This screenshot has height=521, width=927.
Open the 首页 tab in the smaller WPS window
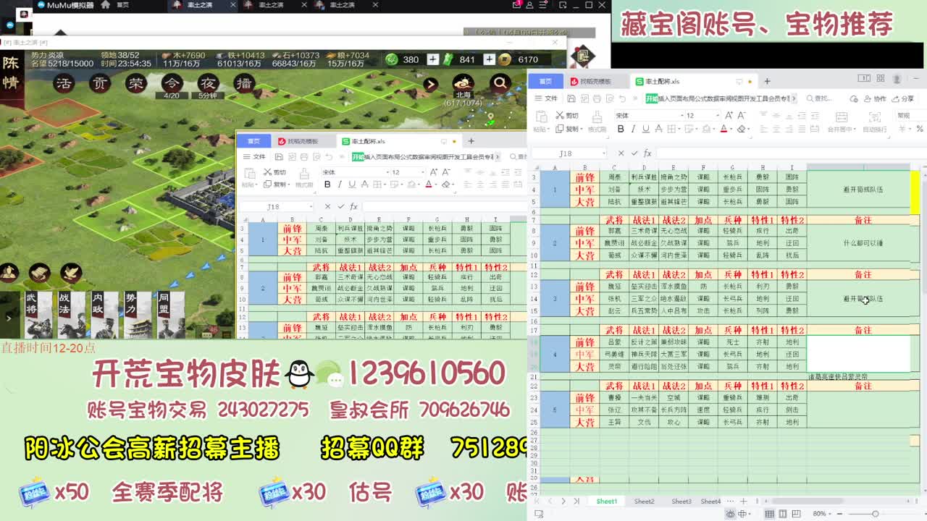pyautogui.click(x=253, y=141)
